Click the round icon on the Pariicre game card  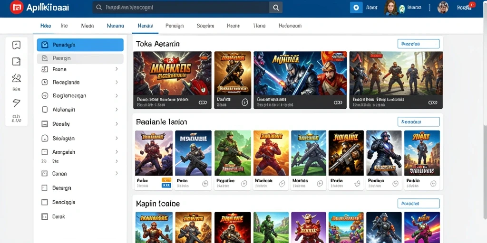[395, 184]
